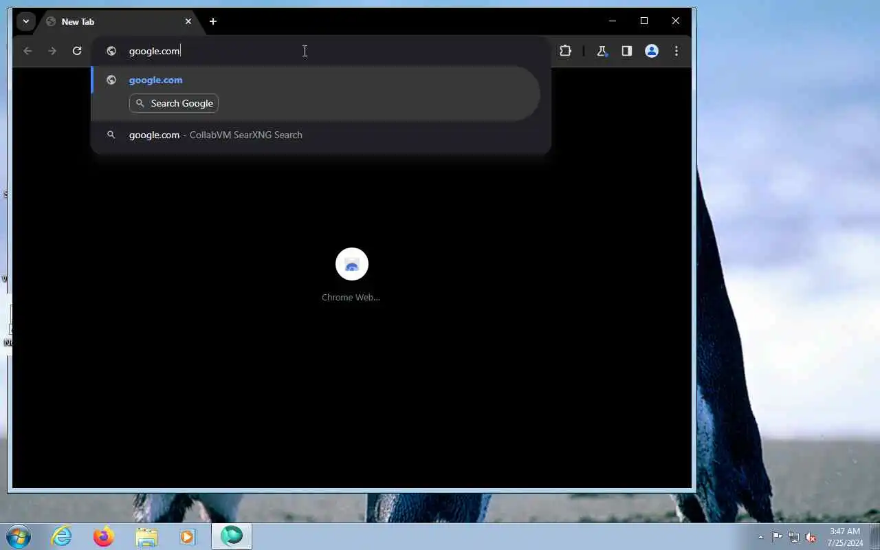Click the browser forward arrow
The image size is (880, 550).
[52, 51]
